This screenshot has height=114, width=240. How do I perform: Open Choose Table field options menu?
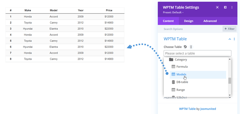[x=191, y=47]
